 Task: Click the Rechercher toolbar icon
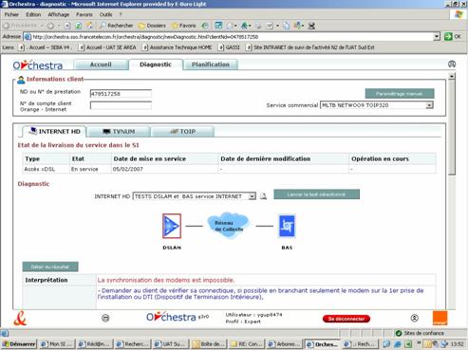[116, 26]
